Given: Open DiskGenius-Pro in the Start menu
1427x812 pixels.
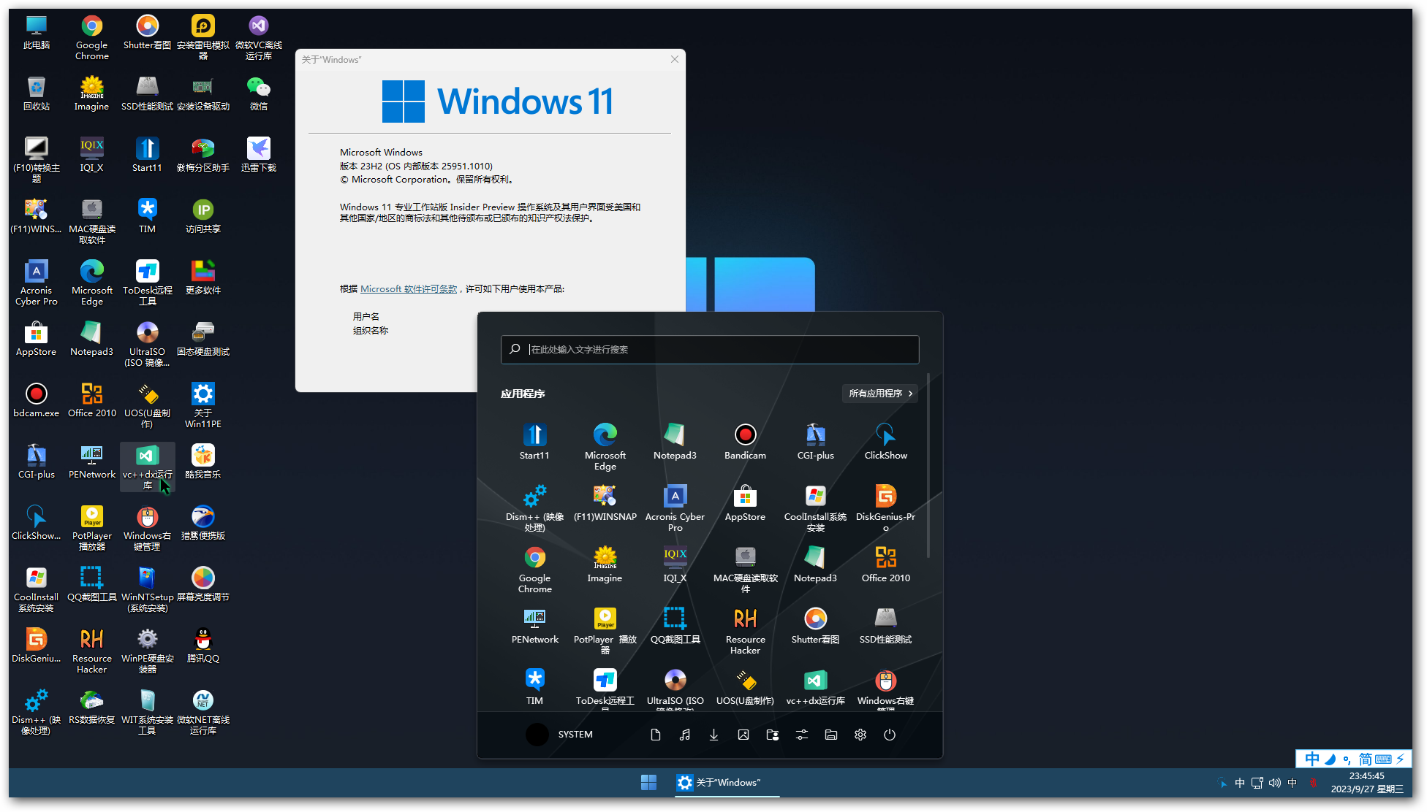Looking at the screenshot, I should click(885, 507).
